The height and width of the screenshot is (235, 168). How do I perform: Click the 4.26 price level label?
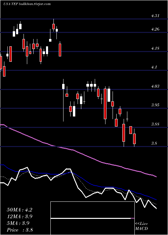pyautogui.click(x=155, y=29)
